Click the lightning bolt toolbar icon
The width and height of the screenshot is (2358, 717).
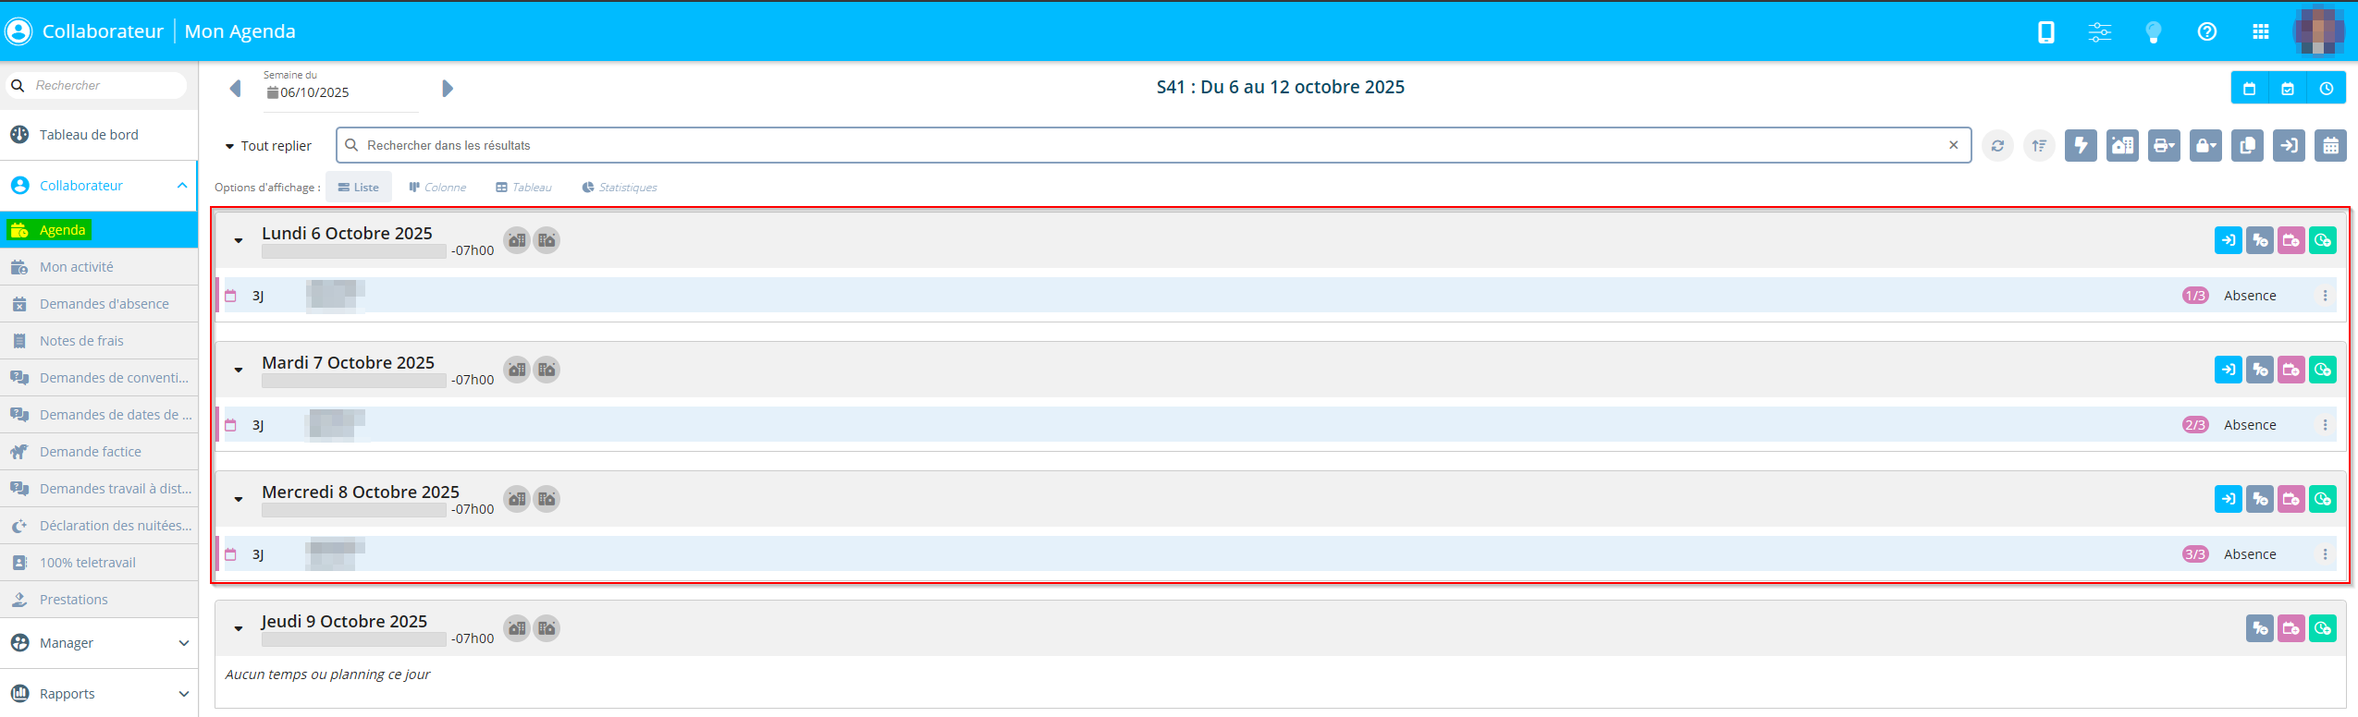coord(2081,146)
